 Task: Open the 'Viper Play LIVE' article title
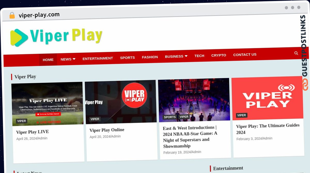pos(33,132)
